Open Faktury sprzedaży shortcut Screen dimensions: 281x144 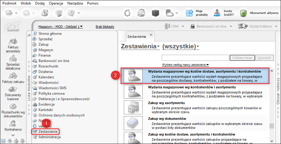coord(12,45)
